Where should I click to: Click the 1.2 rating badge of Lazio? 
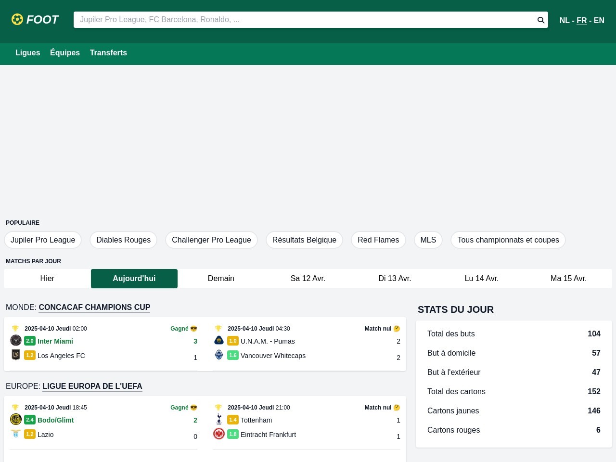point(30,434)
